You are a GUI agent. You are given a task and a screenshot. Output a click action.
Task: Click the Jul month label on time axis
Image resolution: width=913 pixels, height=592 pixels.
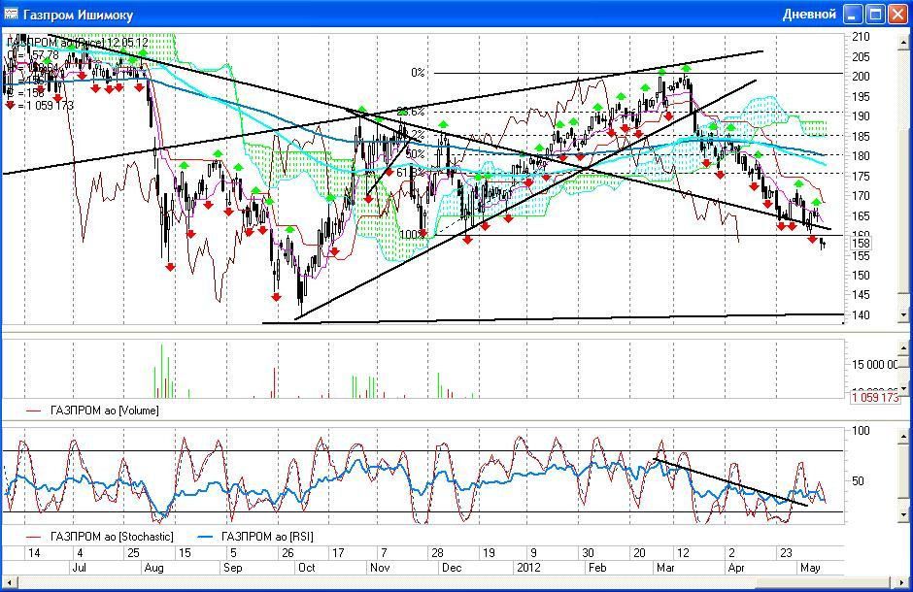click(x=78, y=568)
